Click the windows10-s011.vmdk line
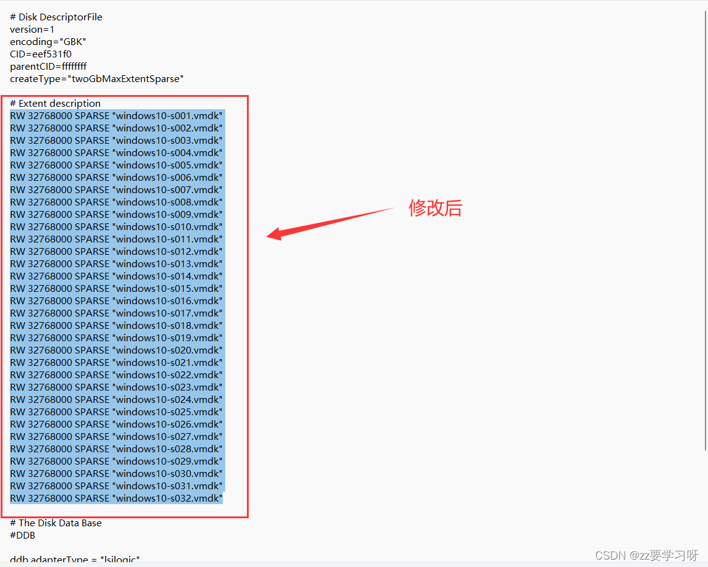The height and width of the screenshot is (567, 708). (x=117, y=239)
